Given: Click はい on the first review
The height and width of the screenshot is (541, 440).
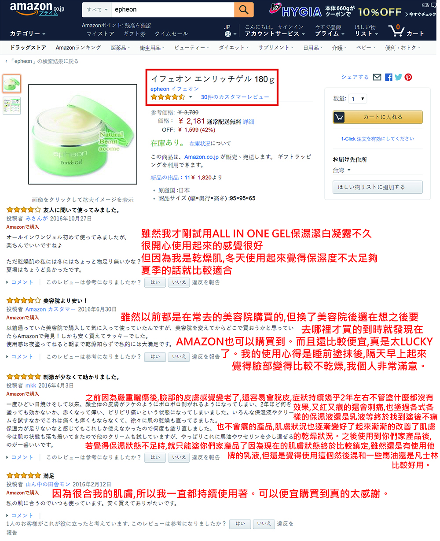Looking at the screenshot, I should tap(155, 282).
